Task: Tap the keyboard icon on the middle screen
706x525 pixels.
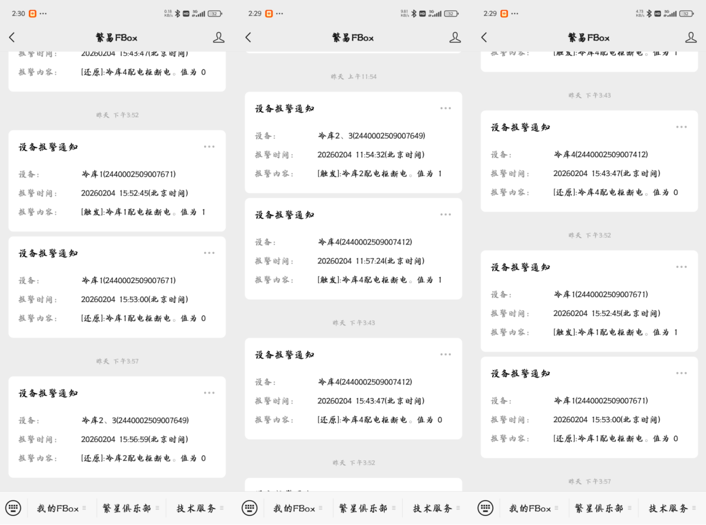Action: point(249,508)
